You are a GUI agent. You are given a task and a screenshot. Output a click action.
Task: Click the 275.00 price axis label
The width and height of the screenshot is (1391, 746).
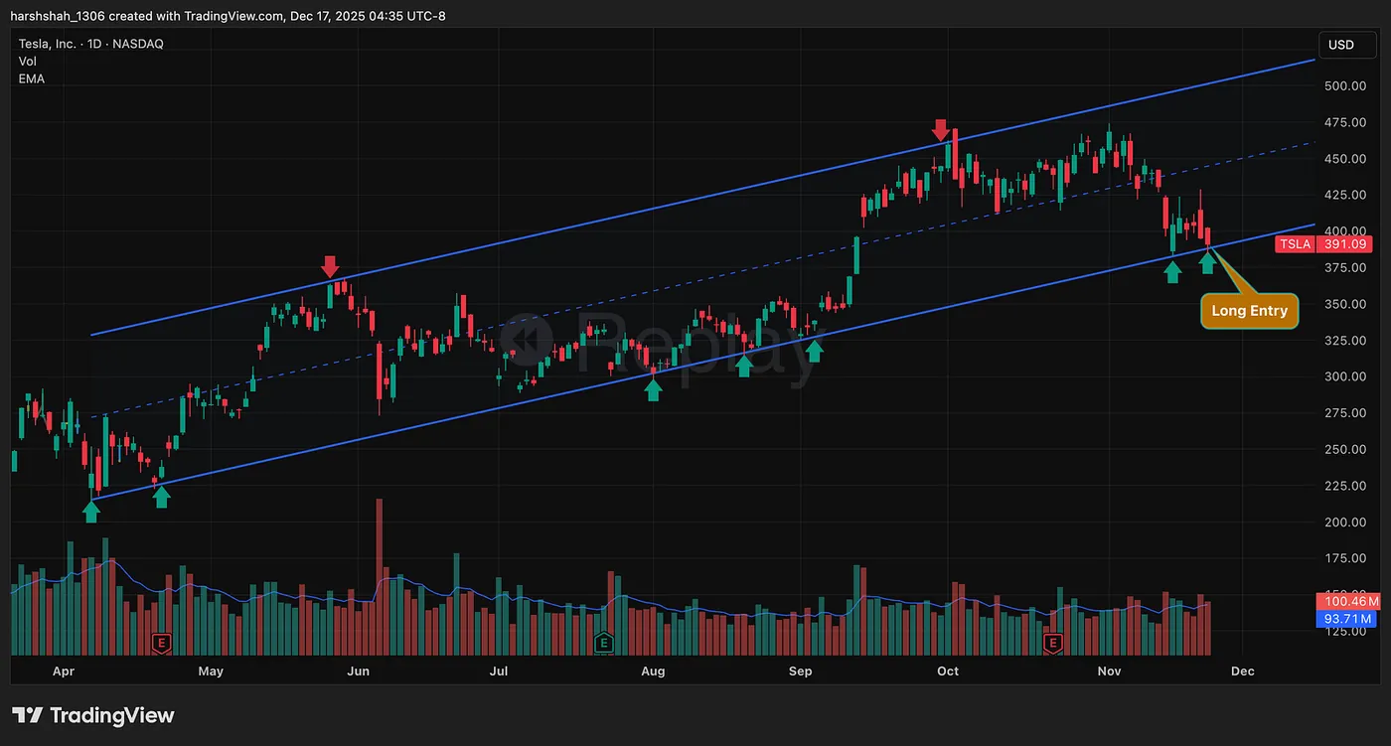click(x=1344, y=413)
